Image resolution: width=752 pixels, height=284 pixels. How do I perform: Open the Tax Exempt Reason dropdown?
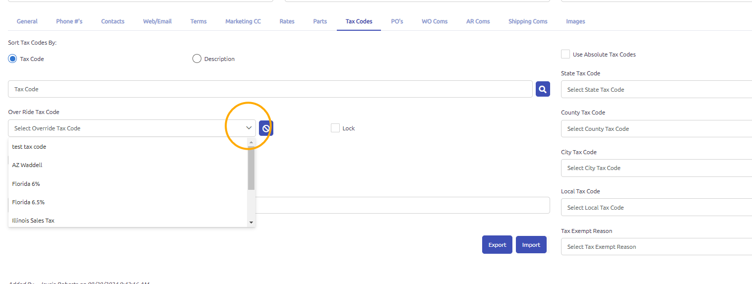pyautogui.click(x=656, y=246)
